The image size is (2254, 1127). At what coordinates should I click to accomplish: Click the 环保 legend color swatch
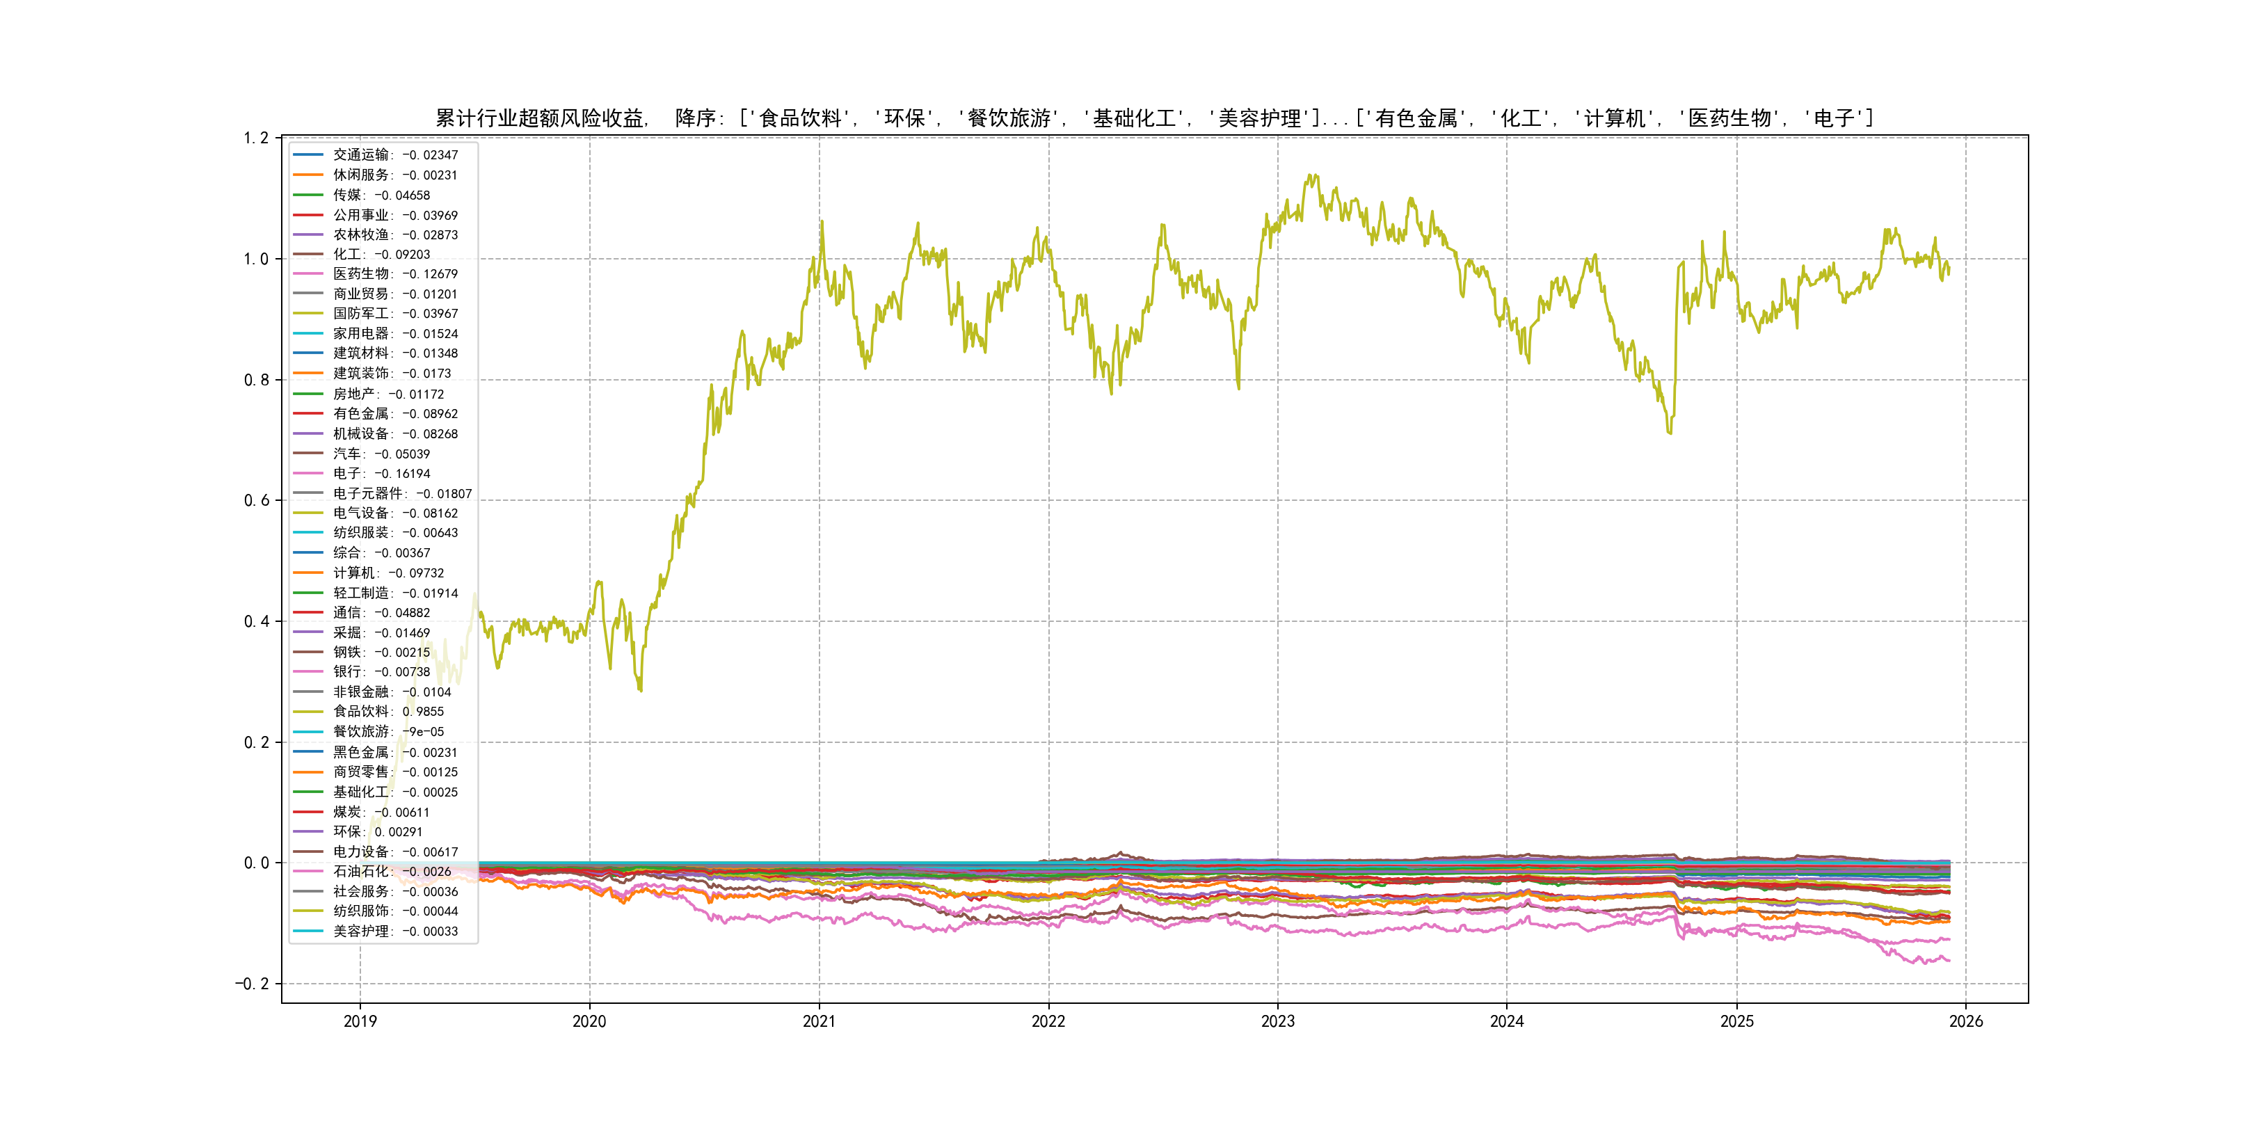[x=308, y=831]
